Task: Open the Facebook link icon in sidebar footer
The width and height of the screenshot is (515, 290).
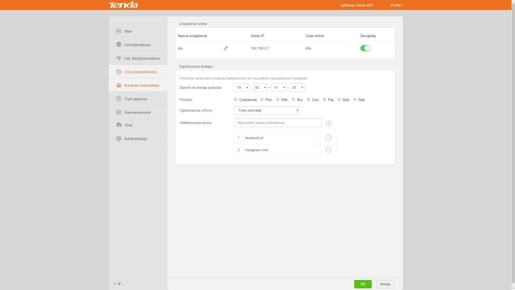Action: point(115,284)
